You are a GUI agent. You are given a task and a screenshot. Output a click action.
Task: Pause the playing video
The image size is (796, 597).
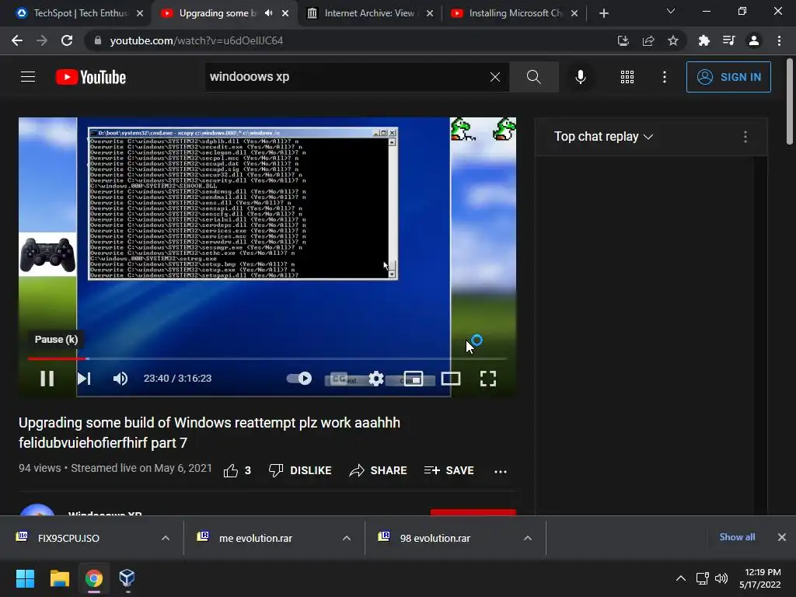coord(47,379)
